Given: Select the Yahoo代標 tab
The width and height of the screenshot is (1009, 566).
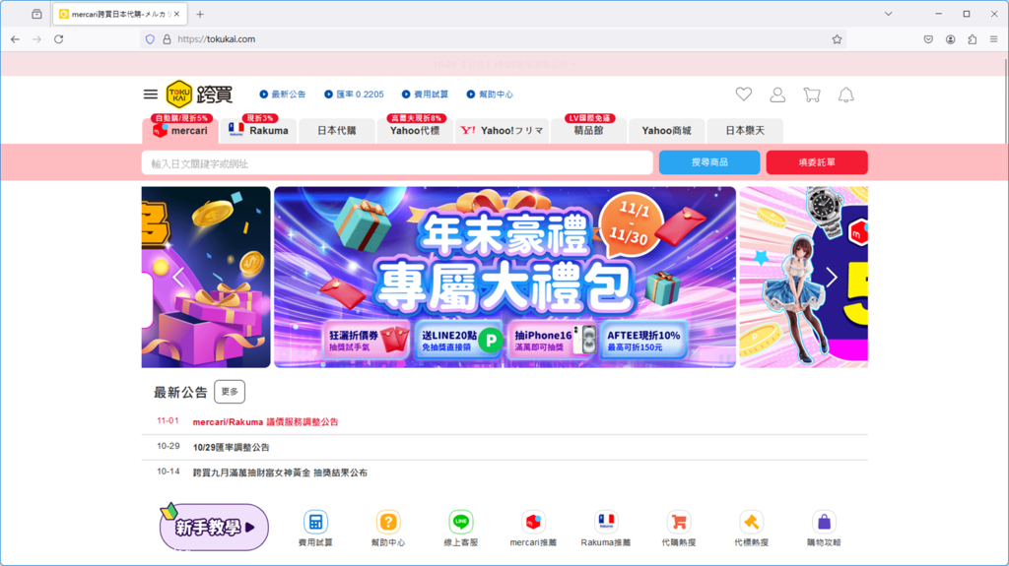Looking at the screenshot, I should pos(415,131).
